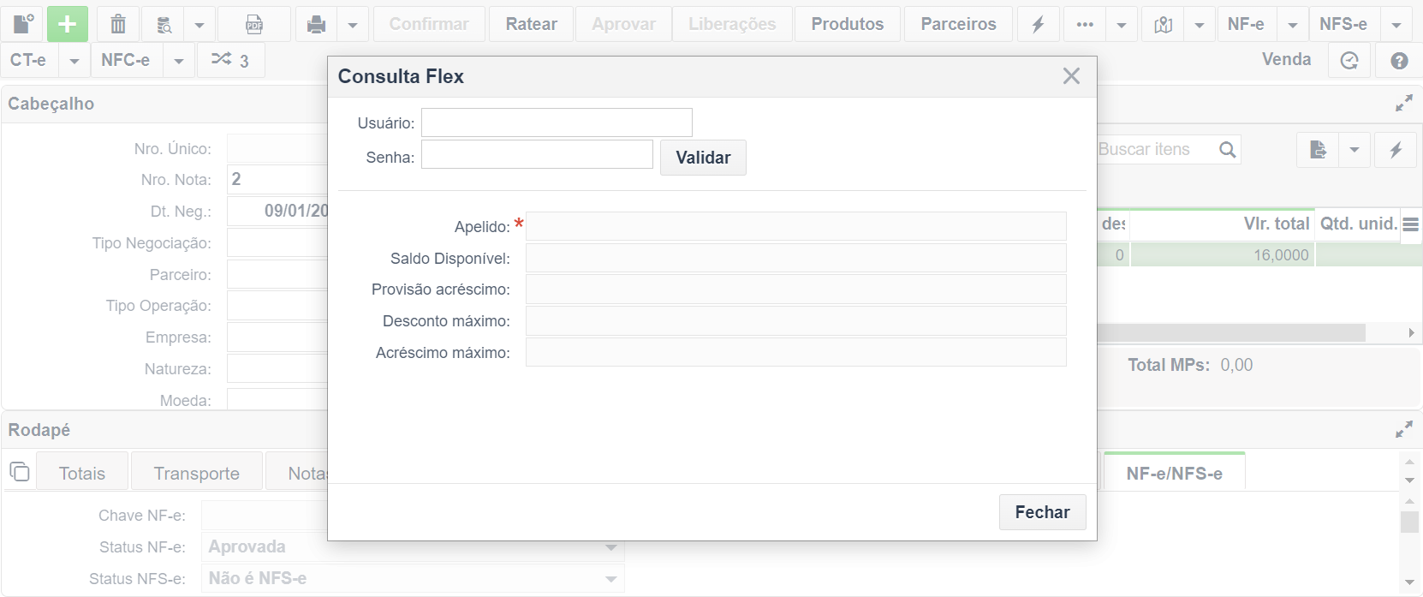Screen dimensions: 1423x597
Task: Click the Fechar button
Action: click(x=1042, y=512)
